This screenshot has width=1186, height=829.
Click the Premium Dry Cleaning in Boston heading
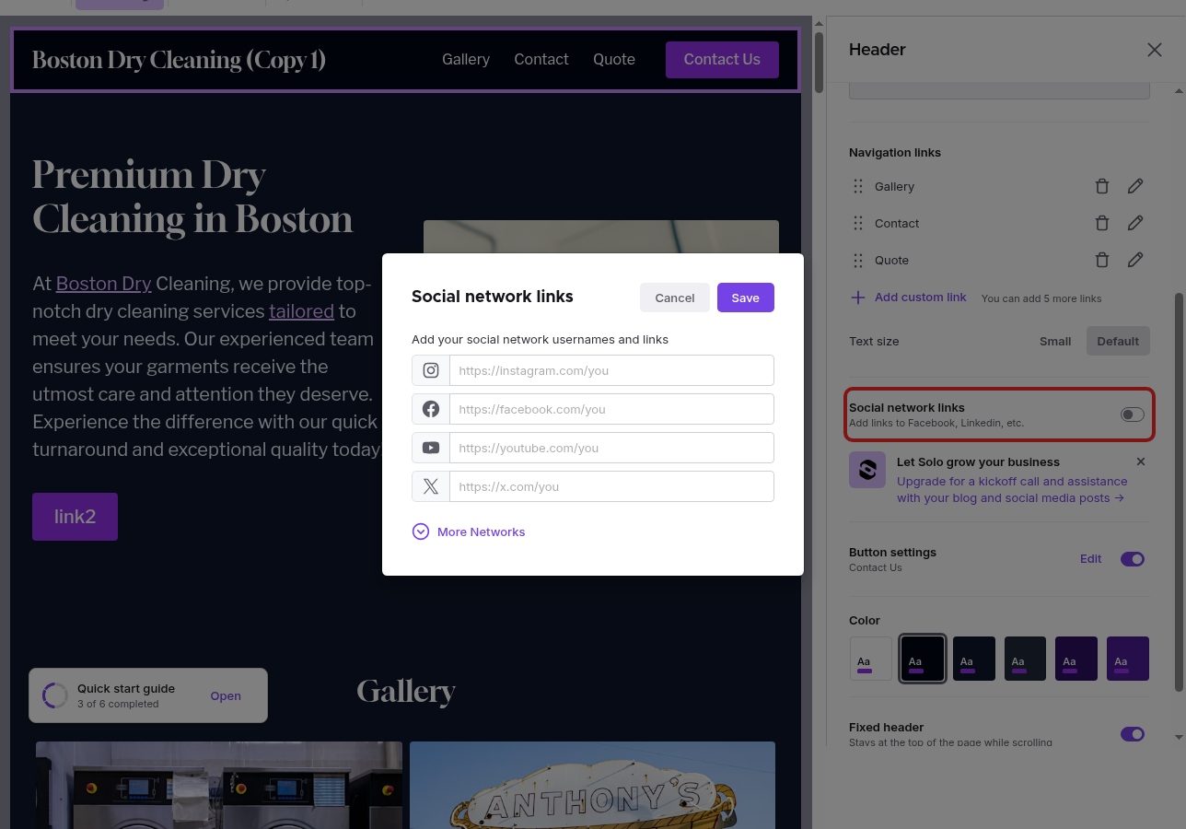pyautogui.click(x=192, y=196)
